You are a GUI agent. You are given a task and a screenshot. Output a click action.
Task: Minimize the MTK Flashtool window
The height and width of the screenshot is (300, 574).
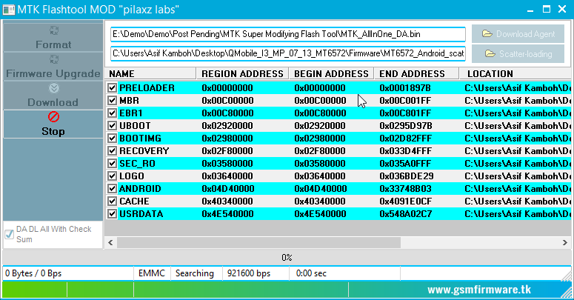click(530, 10)
